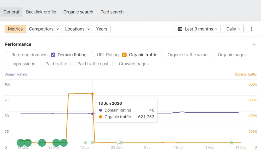Click the small green dot near 14 Aug
Viewport: 261px width, 152px height.
(x=231, y=143)
